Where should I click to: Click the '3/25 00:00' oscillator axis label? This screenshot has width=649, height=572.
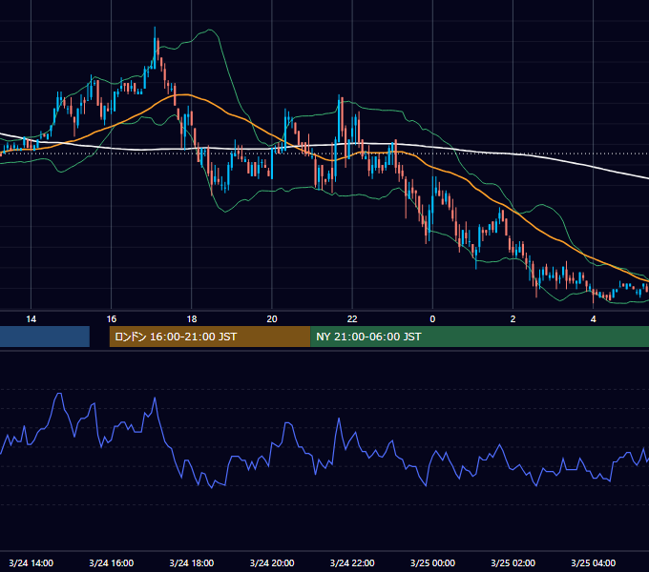(432, 562)
